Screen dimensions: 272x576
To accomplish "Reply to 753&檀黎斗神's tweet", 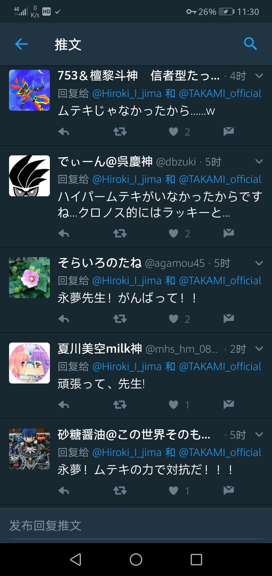I will pos(64,132).
